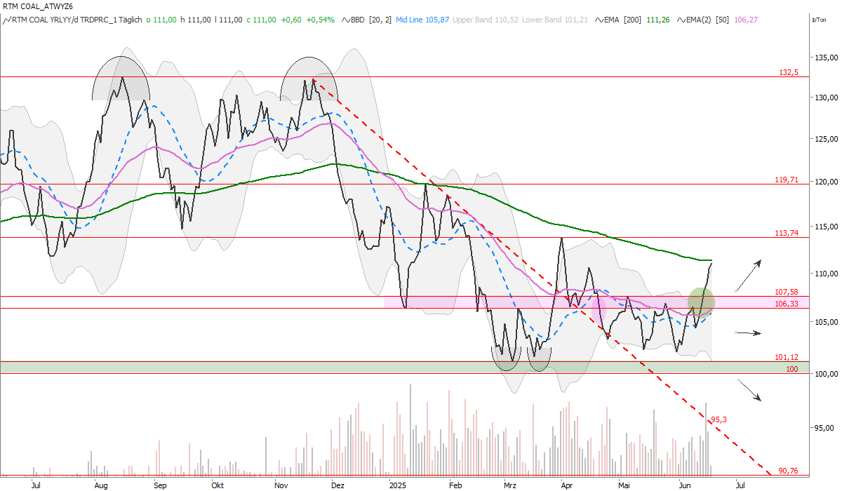Click the +0,54% change value
The width and height of the screenshot is (842, 491).
pos(321,20)
